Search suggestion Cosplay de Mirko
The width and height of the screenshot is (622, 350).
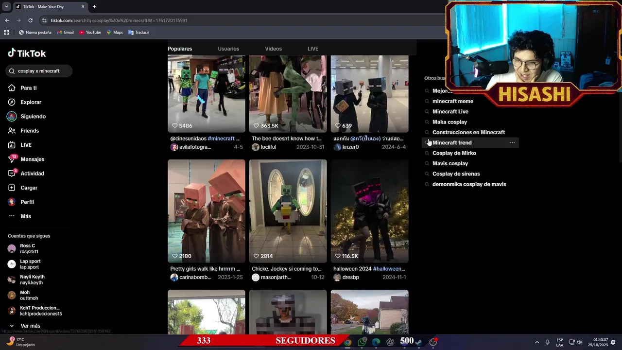click(x=454, y=153)
